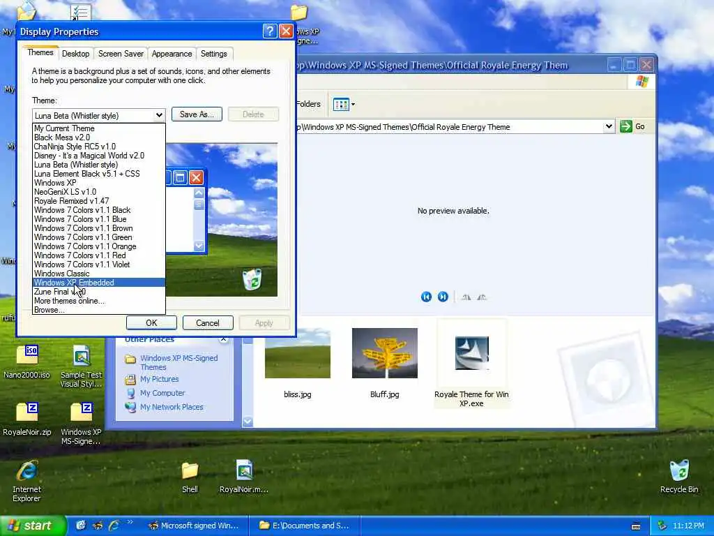Click My Computer icon in Other Places
Image resolution: width=714 pixels, height=536 pixels.
click(x=130, y=393)
